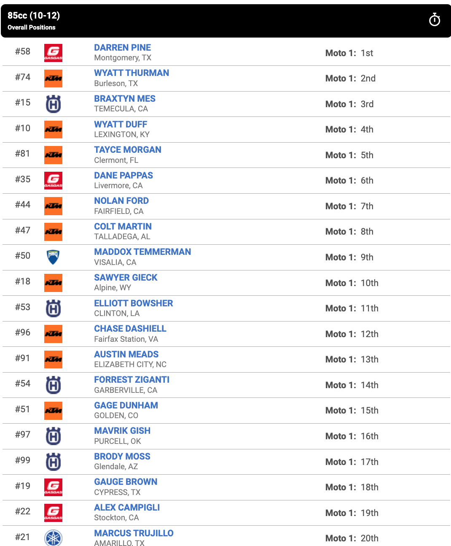Open Colt Martin's rider profile
This screenshot has height=546, width=451.
pos(122,226)
